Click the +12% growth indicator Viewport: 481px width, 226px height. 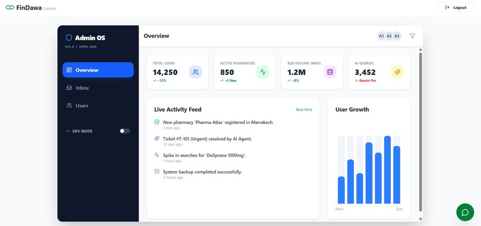tap(159, 81)
